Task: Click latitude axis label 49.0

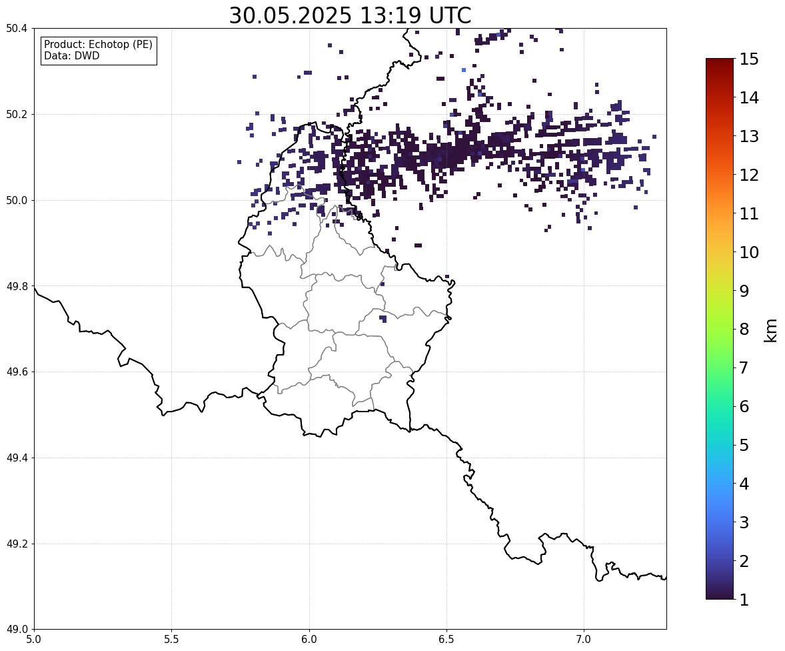Action: [x=17, y=630]
